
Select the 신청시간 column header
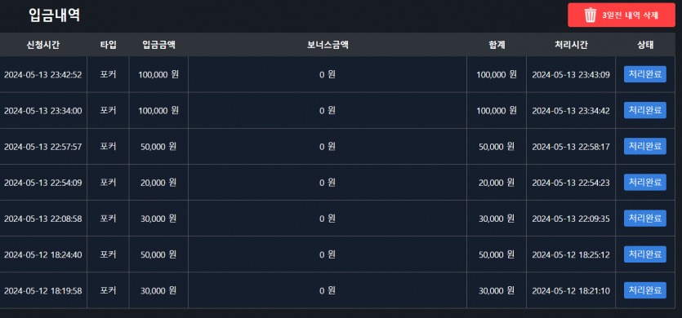[x=43, y=45]
